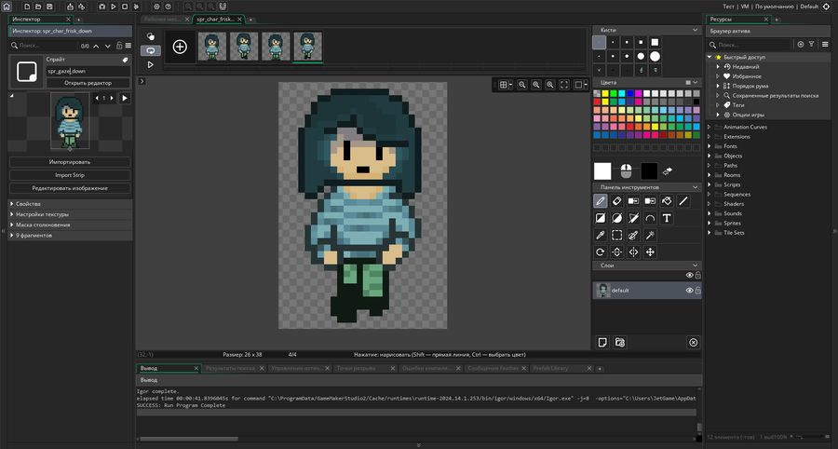Collapse the Toolbox panel chevron

[695, 187]
